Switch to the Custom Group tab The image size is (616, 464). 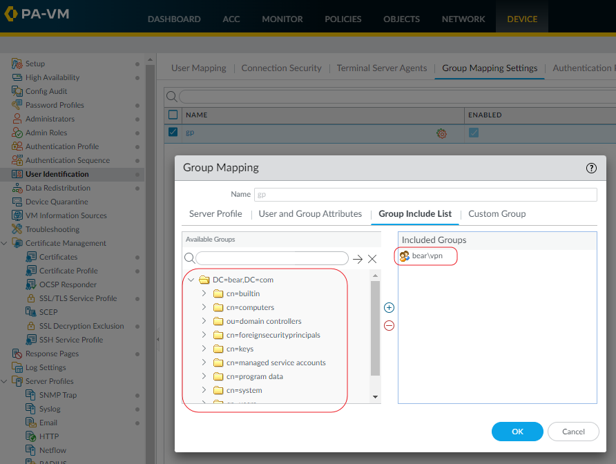[497, 214]
